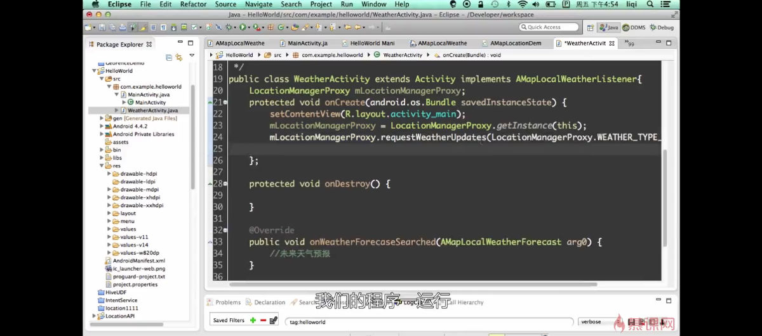Close the WeatherActivit editor tab
Viewport: 762px width, 336px height.
tap(612, 43)
